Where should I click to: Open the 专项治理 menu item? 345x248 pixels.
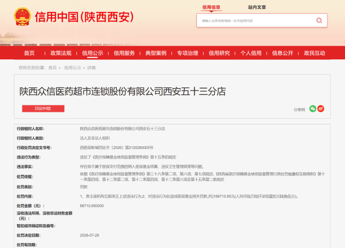[x=188, y=53]
